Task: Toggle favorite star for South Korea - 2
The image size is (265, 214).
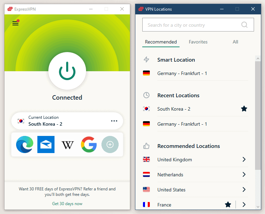Action: pos(244,109)
